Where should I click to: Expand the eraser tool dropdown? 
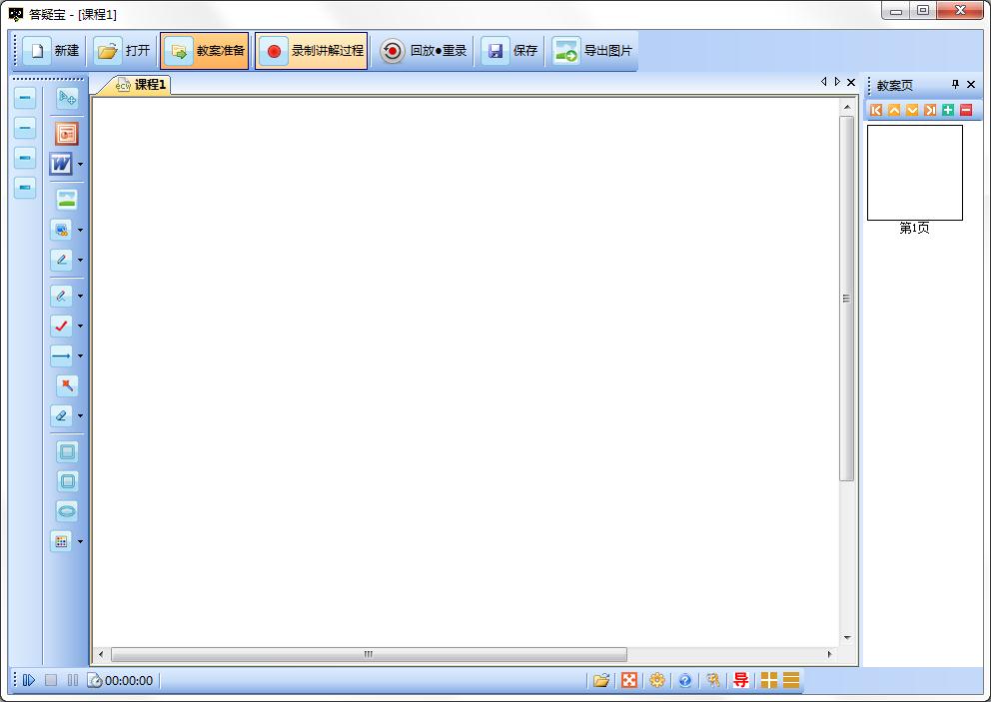click(x=81, y=415)
